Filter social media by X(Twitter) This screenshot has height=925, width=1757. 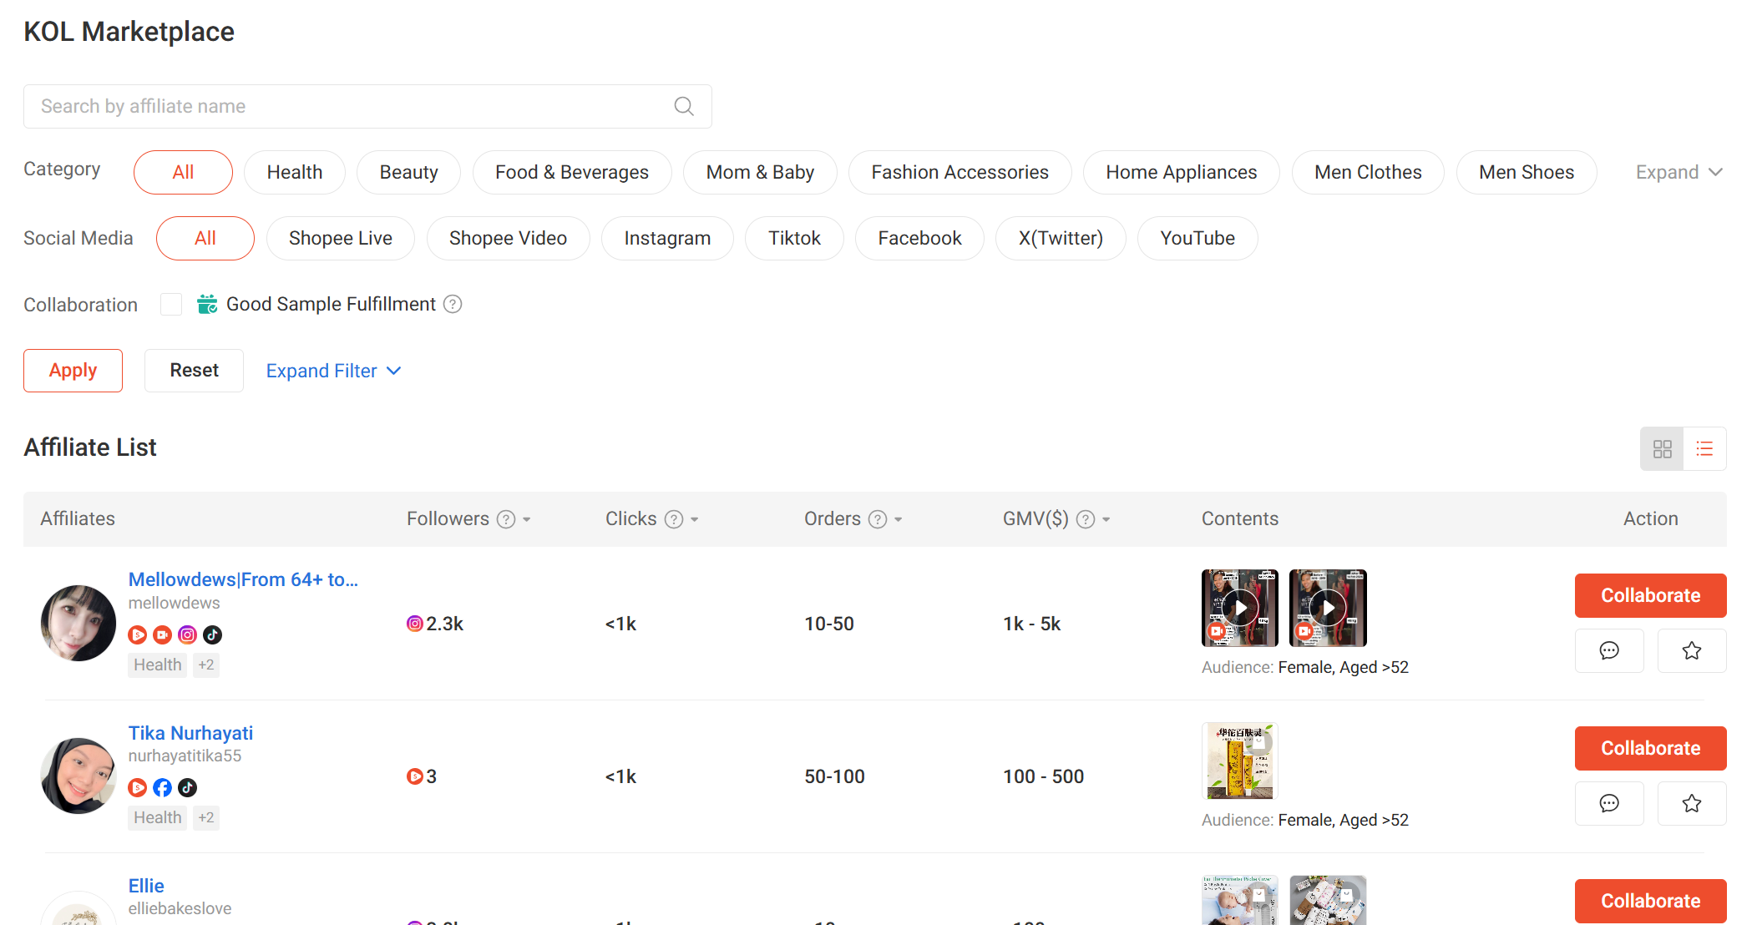click(x=1061, y=238)
